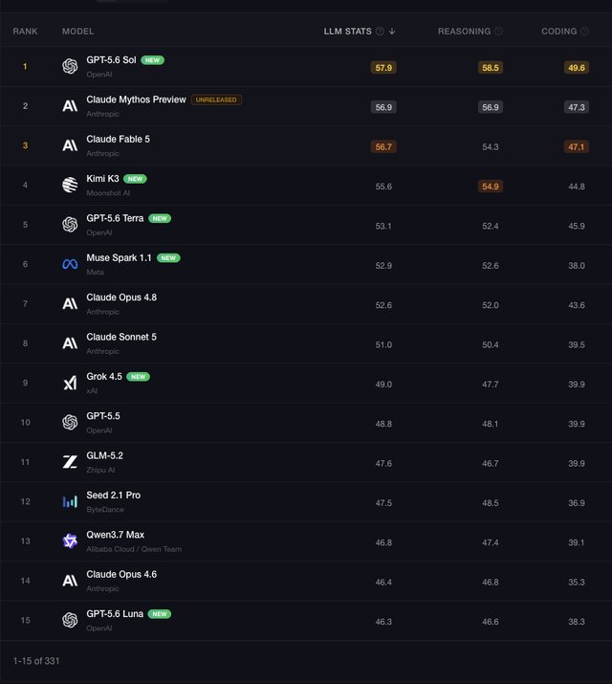Open the info icon next to CODING header

click(x=585, y=31)
